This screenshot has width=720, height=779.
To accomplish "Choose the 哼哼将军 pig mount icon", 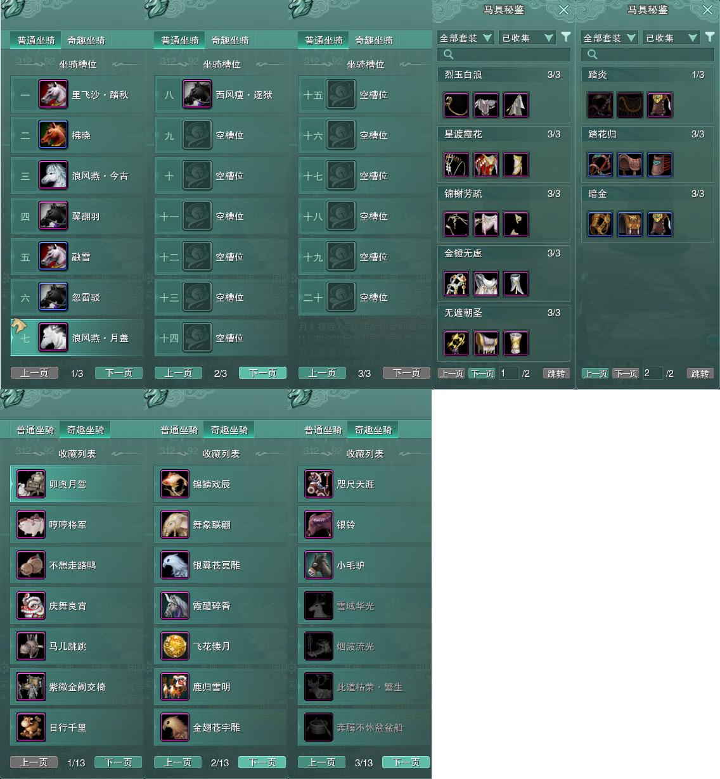I will pos(30,524).
